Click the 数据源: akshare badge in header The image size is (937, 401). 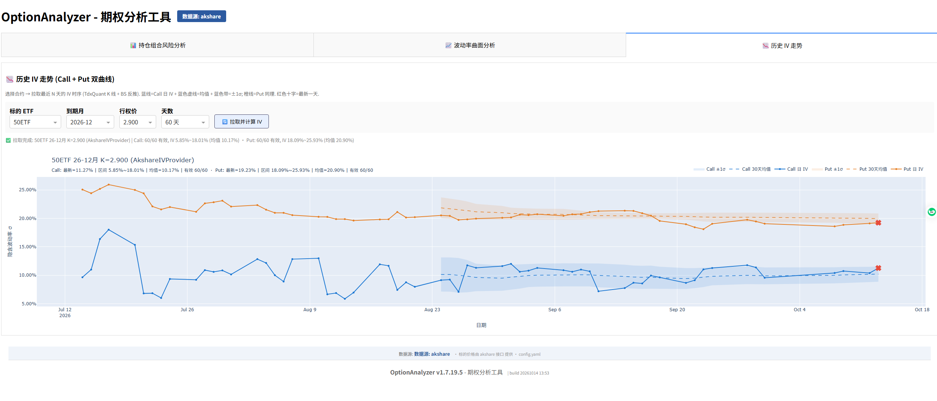(x=201, y=16)
